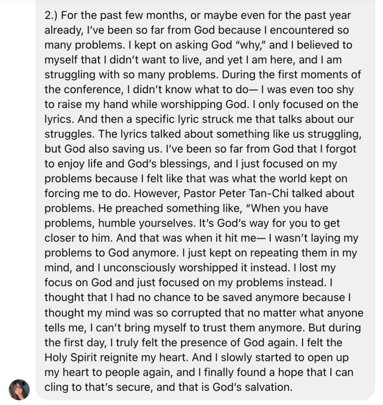Click the "2.)" numbering at the message start
The image size is (383, 405).
click(54, 16)
